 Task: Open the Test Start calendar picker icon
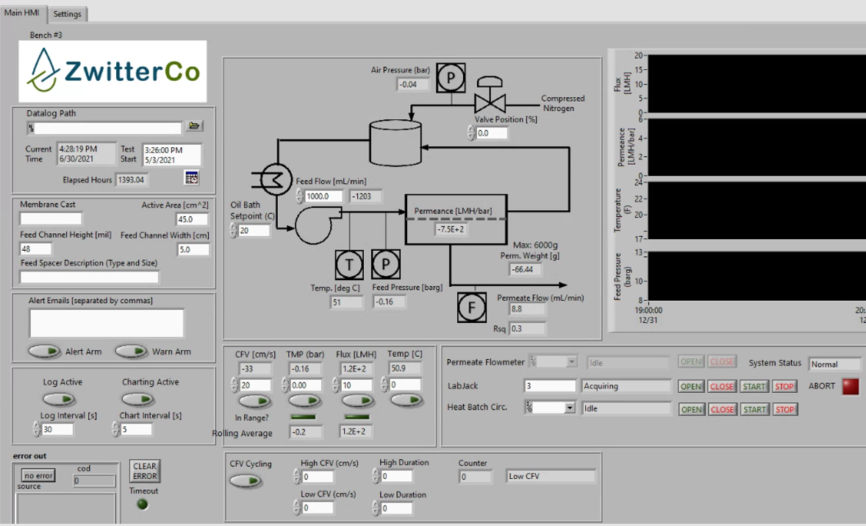(193, 177)
